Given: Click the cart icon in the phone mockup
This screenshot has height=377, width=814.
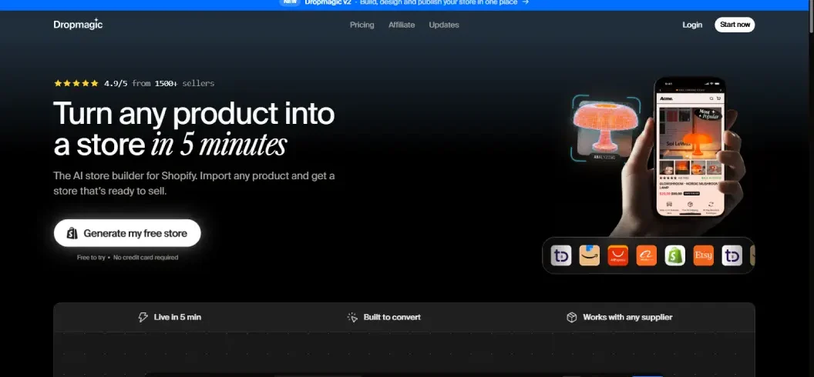Looking at the screenshot, I should click(x=718, y=98).
